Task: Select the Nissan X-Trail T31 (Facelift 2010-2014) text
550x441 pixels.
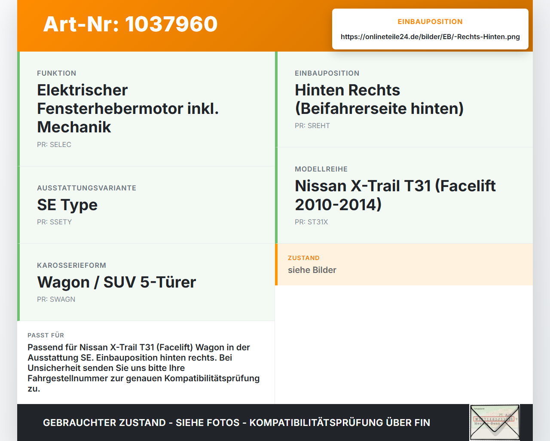Action: pos(395,195)
